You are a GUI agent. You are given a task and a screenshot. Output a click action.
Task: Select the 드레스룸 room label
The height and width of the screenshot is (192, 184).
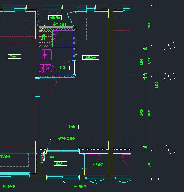point(90,58)
